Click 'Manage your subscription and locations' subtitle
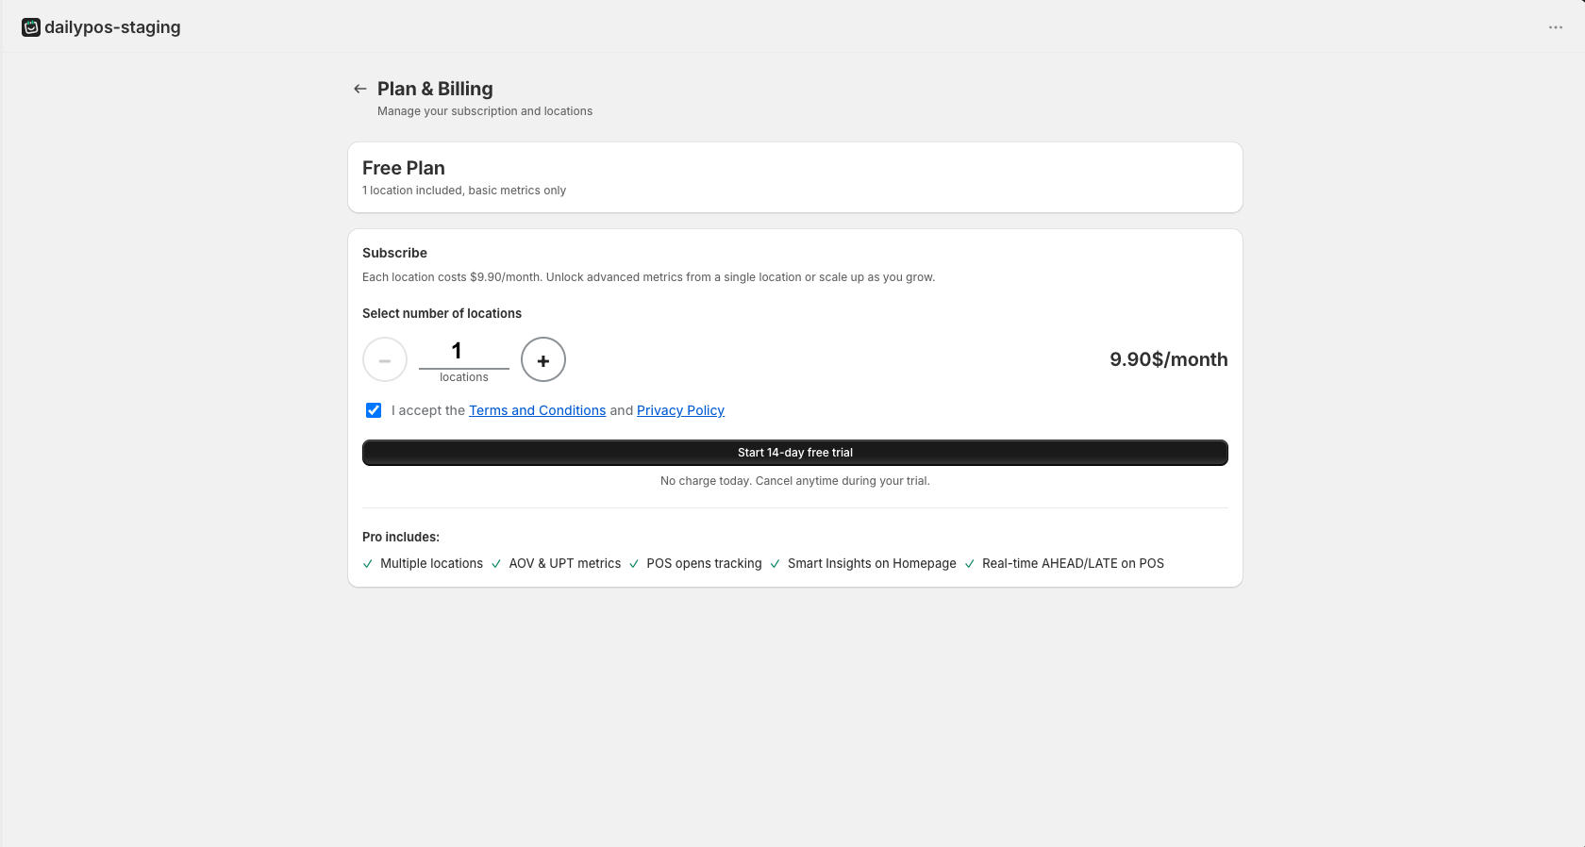The height and width of the screenshot is (847, 1585). tap(485, 111)
